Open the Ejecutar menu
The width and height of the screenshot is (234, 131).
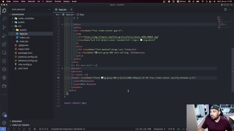(x=49, y=1)
